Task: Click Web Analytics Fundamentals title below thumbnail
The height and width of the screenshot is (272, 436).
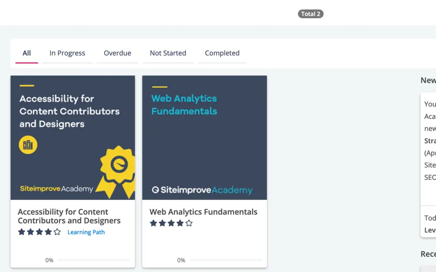Action: pyautogui.click(x=203, y=212)
